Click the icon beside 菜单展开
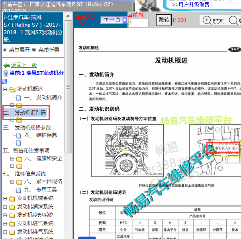 coord(5,50)
